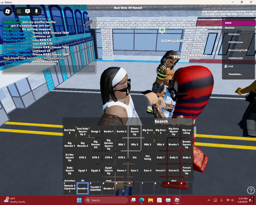
Task: Select friend oop in the player list
Action: [x=238, y=66]
